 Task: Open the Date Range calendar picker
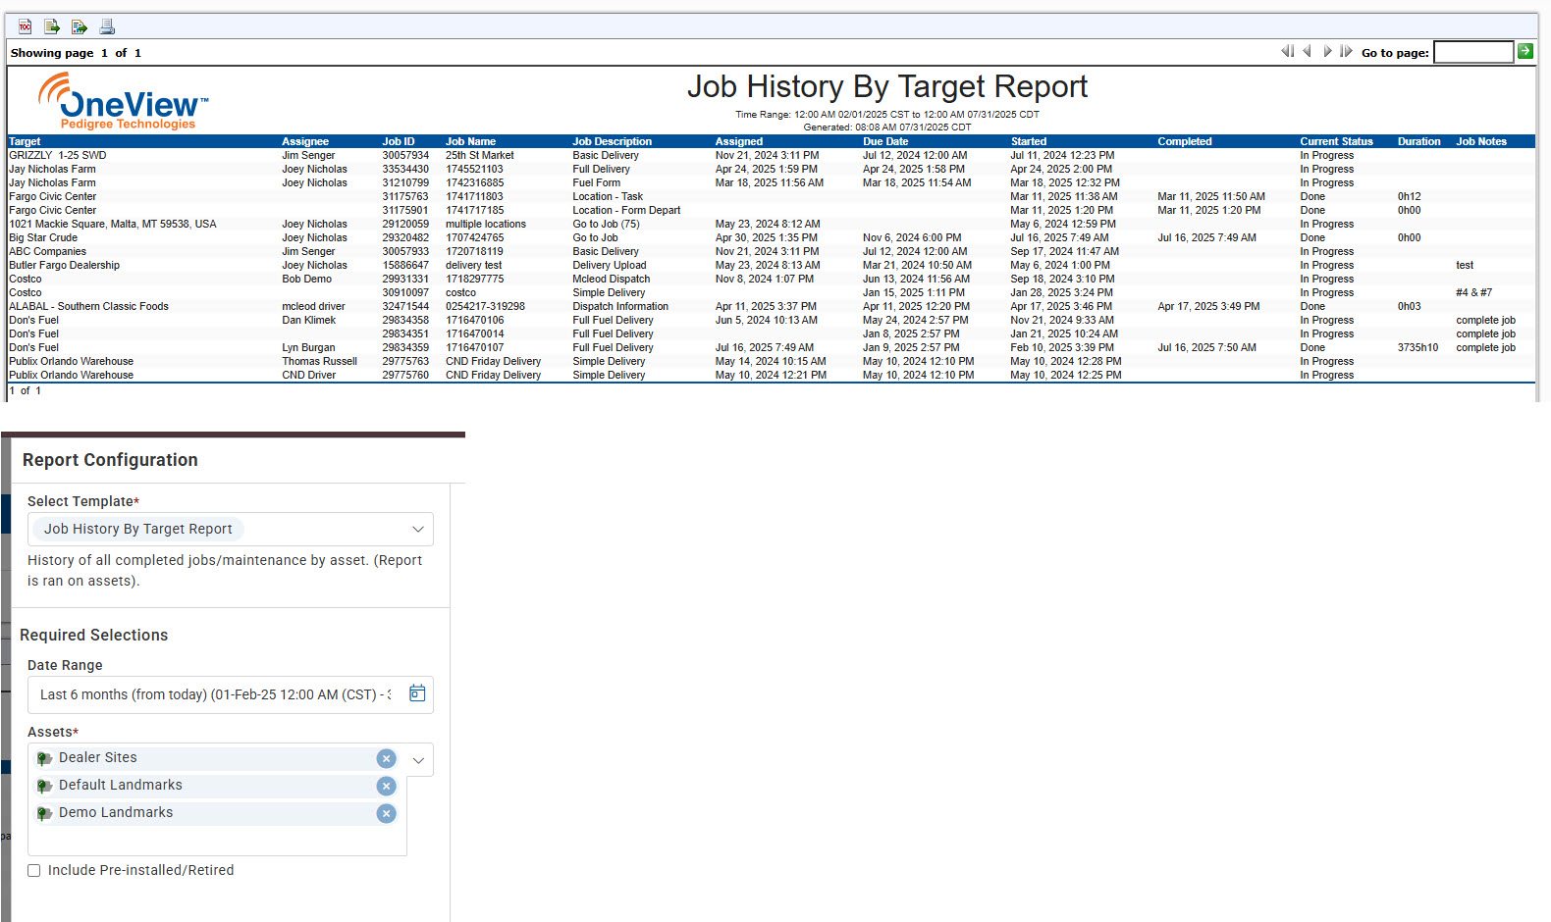click(x=417, y=693)
